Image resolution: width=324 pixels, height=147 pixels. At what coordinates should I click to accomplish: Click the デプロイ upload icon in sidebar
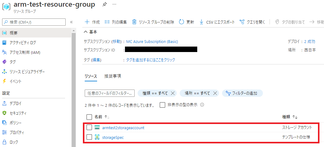pyautogui.click(x=5, y=103)
